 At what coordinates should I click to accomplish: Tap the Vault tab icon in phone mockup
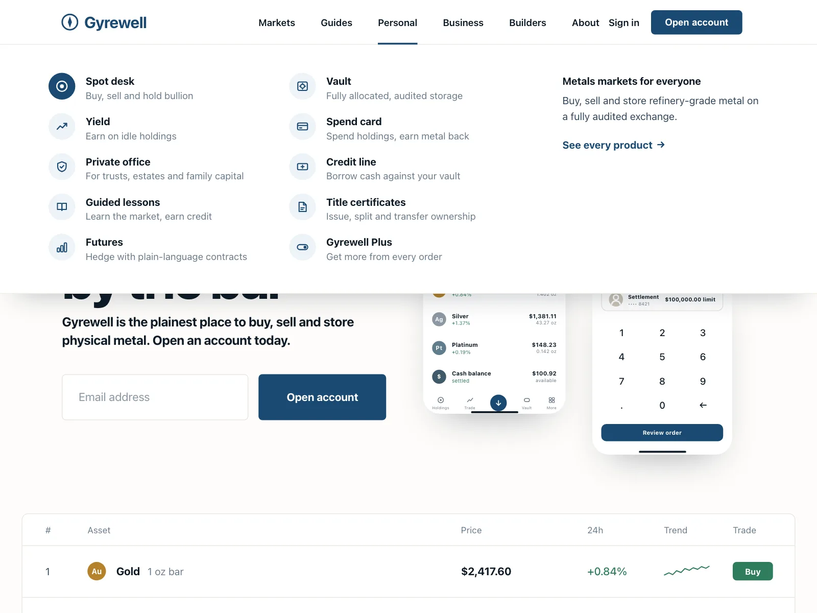click(x=527, y=400)
